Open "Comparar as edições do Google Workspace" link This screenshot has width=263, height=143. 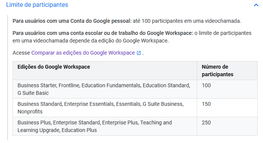click(83, 53)
